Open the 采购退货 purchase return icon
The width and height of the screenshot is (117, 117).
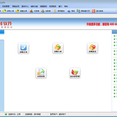(92, 48)
